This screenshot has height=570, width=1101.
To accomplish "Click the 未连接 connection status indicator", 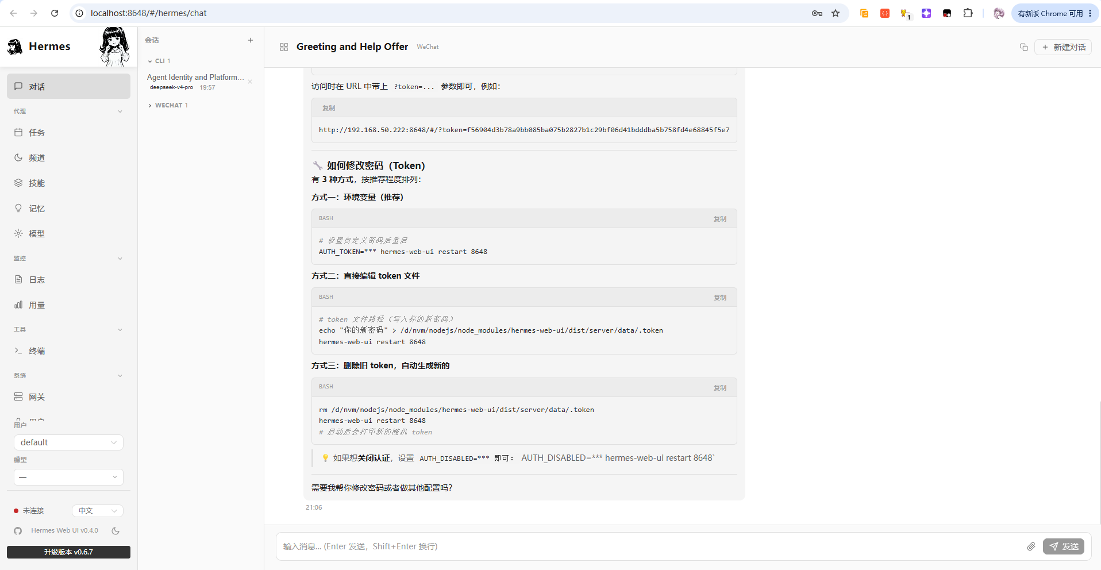I will tap(29, 511).
